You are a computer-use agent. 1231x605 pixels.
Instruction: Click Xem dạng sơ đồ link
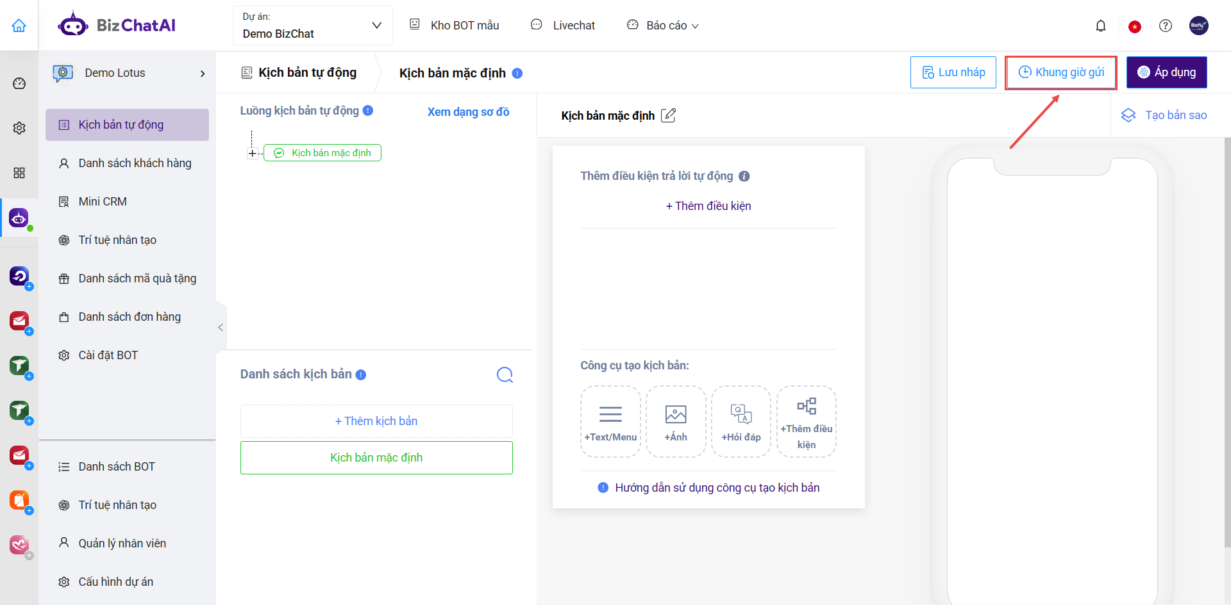pos(468,112)
